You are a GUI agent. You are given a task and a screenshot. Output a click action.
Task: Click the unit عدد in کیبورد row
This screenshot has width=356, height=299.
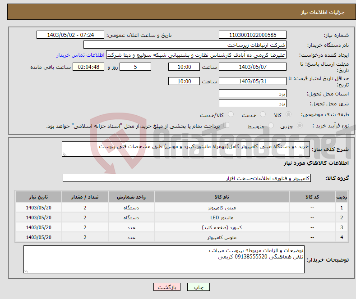pos(131,227)
